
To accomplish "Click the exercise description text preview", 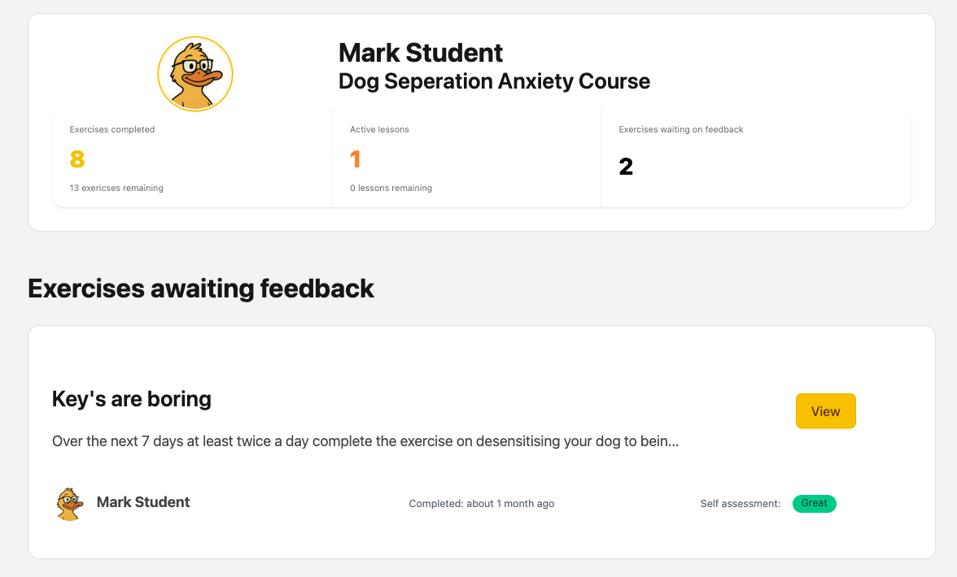I will 365,442.
